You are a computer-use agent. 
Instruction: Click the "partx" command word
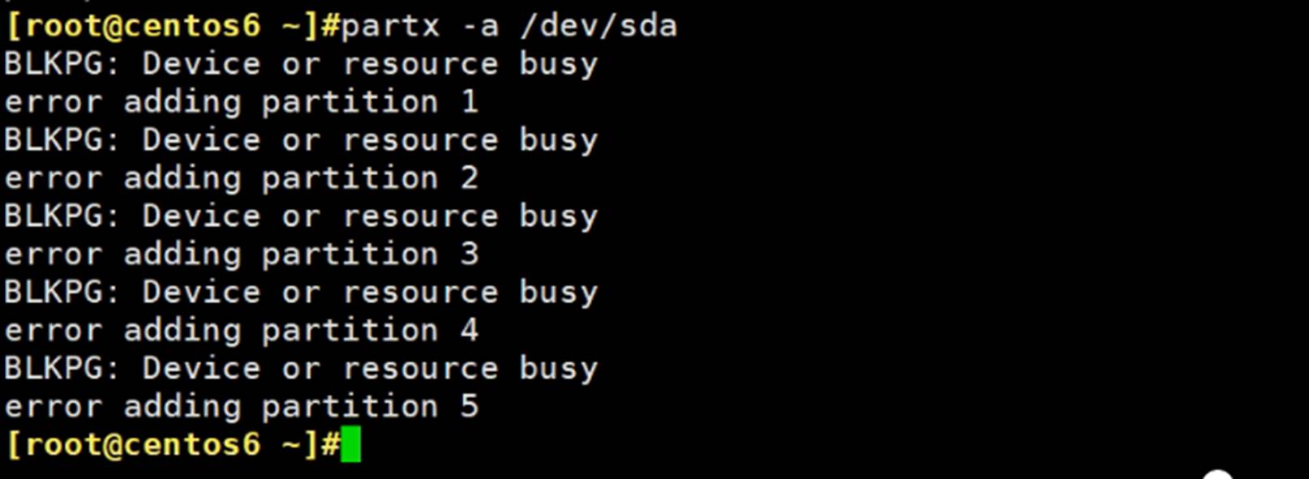pyautogui.click(x=390, y=27)
